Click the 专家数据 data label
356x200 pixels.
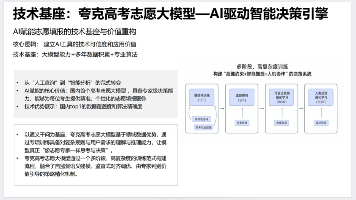pyautogui.click(x=242, y=123)
